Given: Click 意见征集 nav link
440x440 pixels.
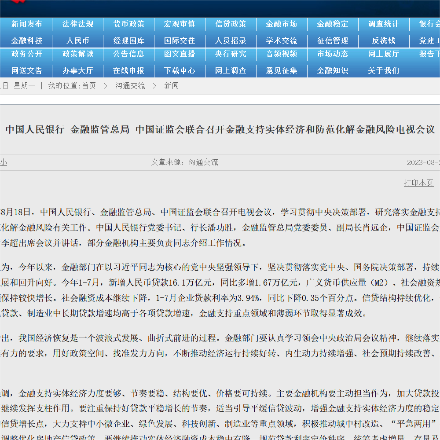Looking at the screenshot, I should coord(282,70).
